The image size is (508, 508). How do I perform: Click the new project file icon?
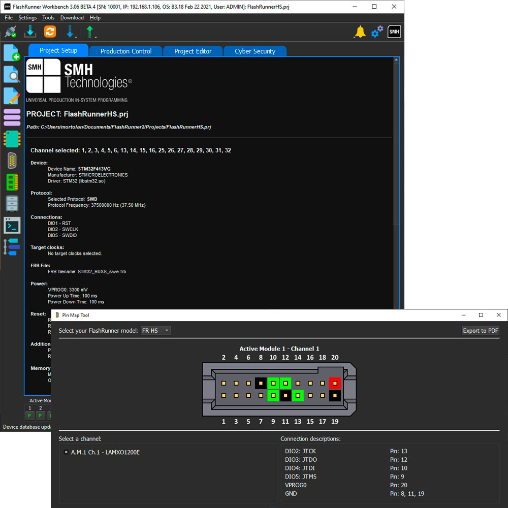click(x=12, y=53)
